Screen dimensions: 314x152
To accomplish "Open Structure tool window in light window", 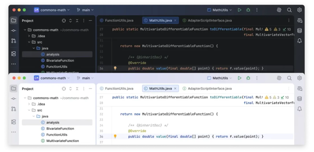I will click(13, 122).
